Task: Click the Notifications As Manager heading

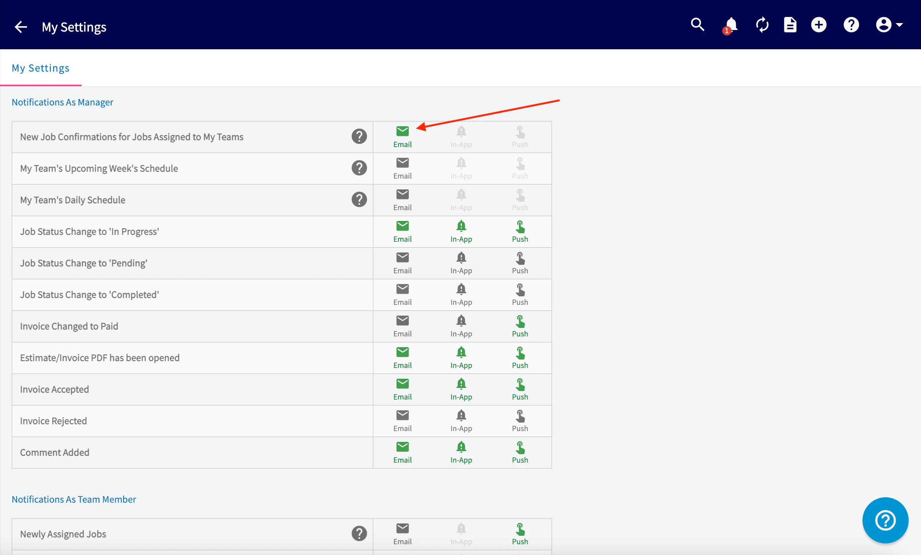Action: (62, 102)
